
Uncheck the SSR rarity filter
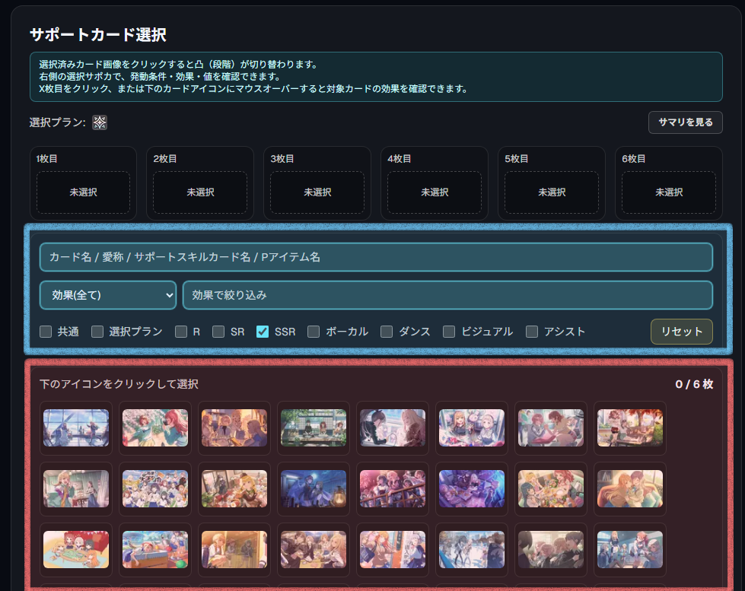[263, 331]
